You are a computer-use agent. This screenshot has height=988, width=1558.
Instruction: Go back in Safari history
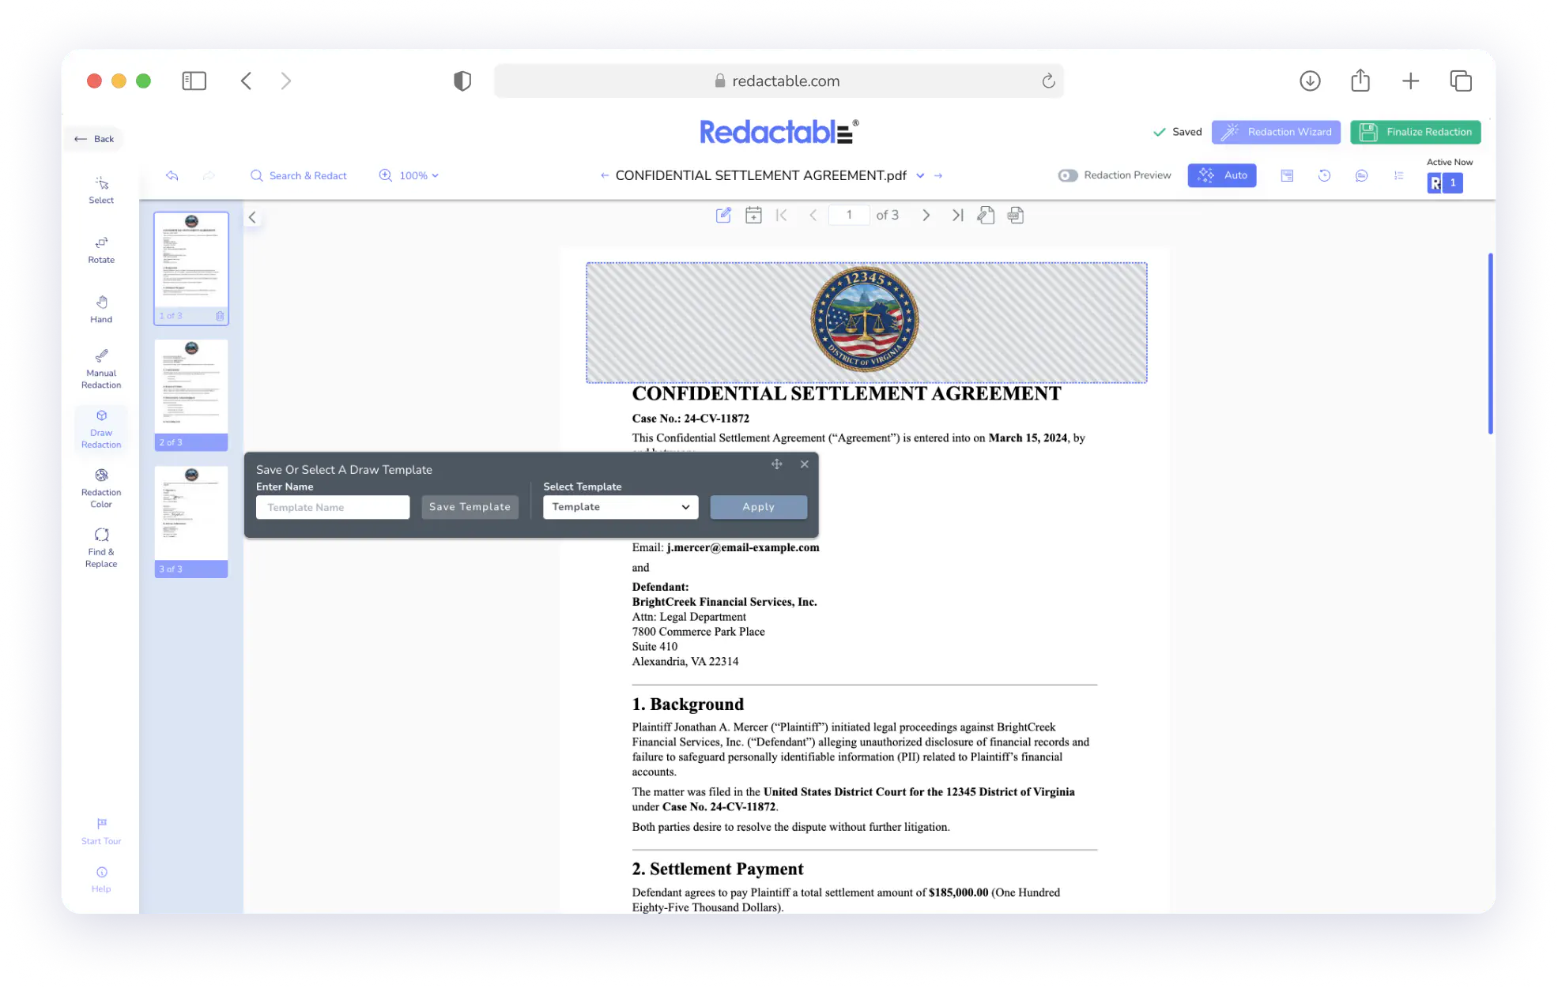[246, 81]
